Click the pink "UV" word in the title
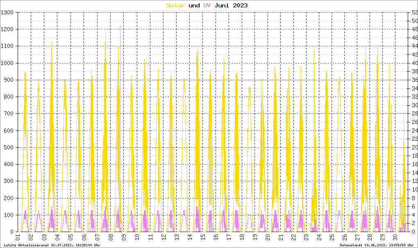The height and width of the screenshot is (248, 418). pyautogui.click(x=207, y=5)
